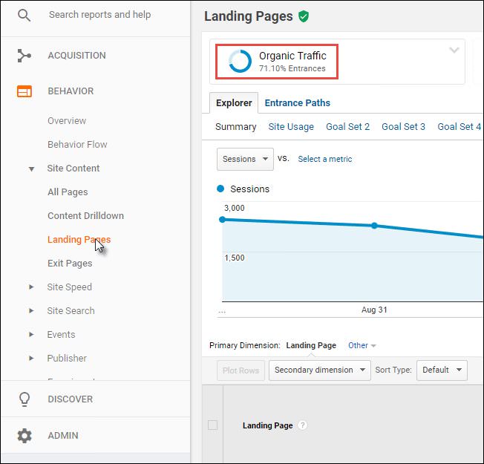The width and height of the screenshot is (484, 464).
Task: Select the Summary view tab
Action: pyautogui.click(x=236, y=126)
